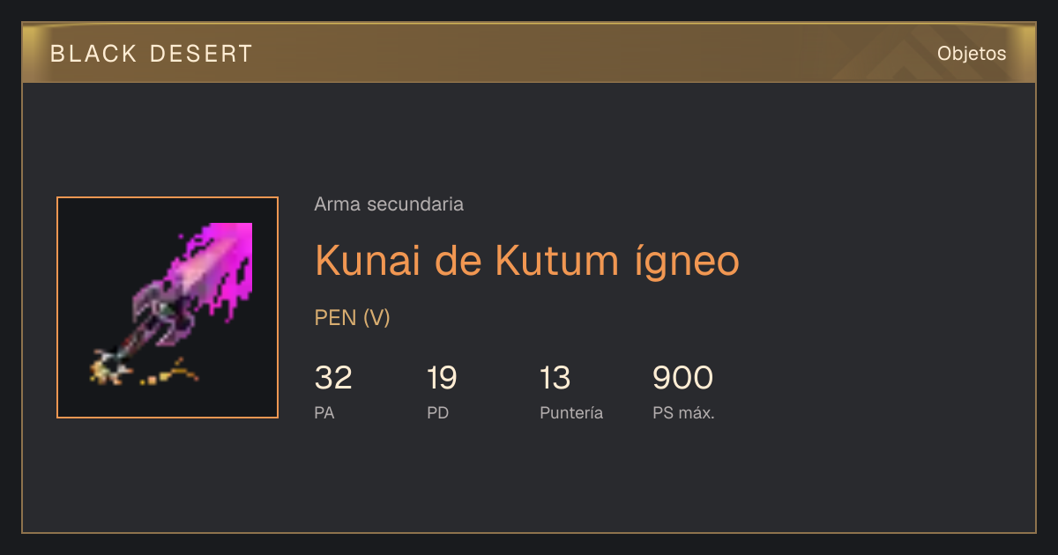The width and height of the screenshot is (1058, 555).
Task: Click the BLACK DESERT title logo
Action: click(152, 54)
